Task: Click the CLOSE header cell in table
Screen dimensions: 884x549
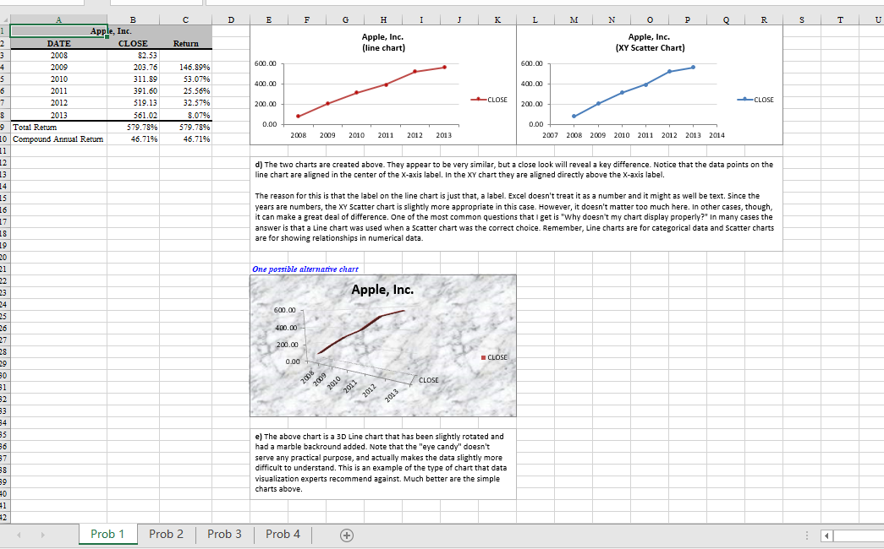Action: tap(133, 43)
